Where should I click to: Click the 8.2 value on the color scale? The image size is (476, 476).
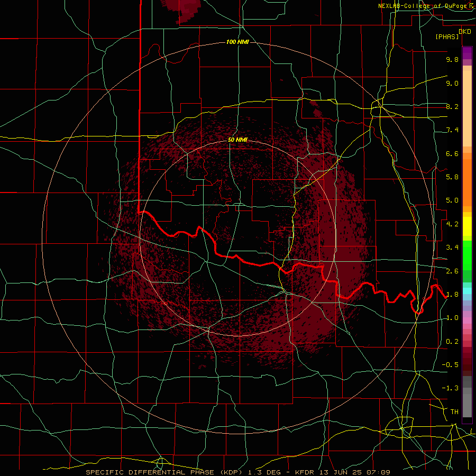pos(452,106)
